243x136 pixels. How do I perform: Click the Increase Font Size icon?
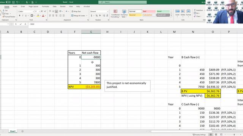coord(42,11)
